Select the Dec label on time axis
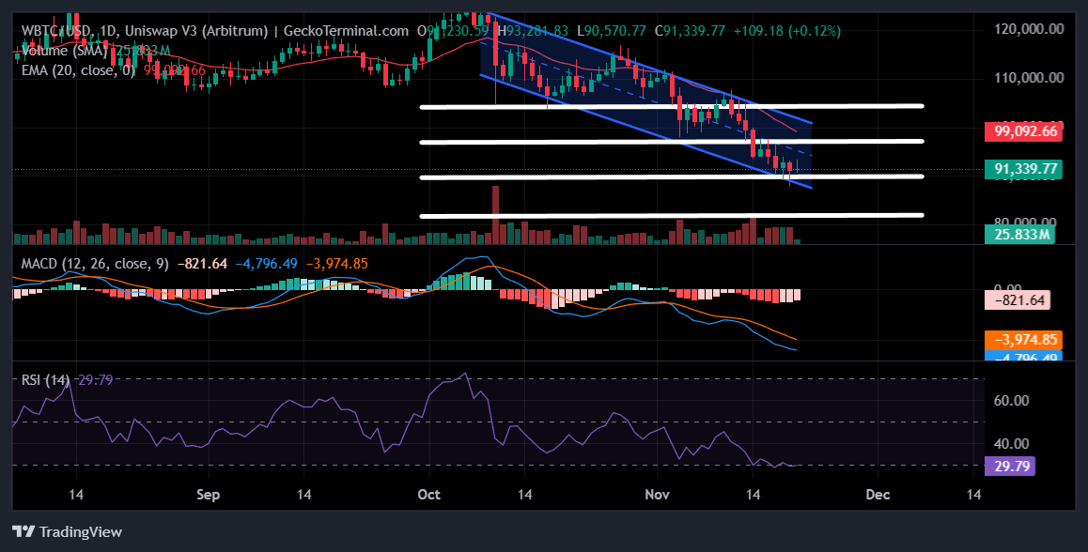Image resolution: width=1088 pixels, height=552 pixels. coord(878,494)
